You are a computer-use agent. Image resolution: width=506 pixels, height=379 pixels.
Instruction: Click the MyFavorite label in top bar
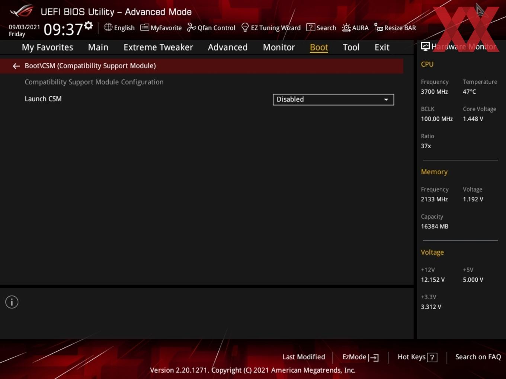(166, 28)
